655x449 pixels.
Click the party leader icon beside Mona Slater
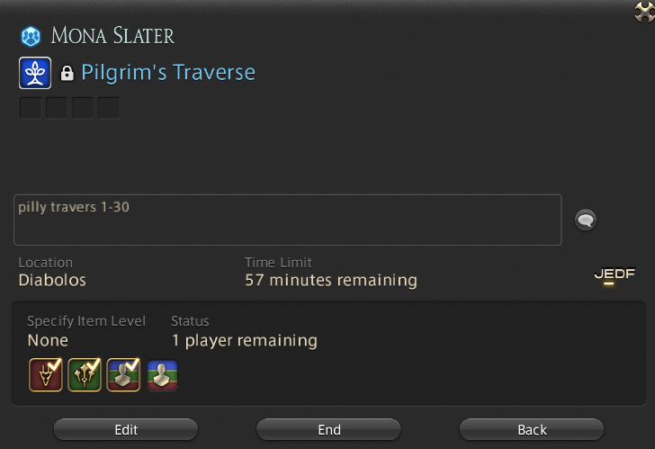pyautogui.click(x=31, y=36)
